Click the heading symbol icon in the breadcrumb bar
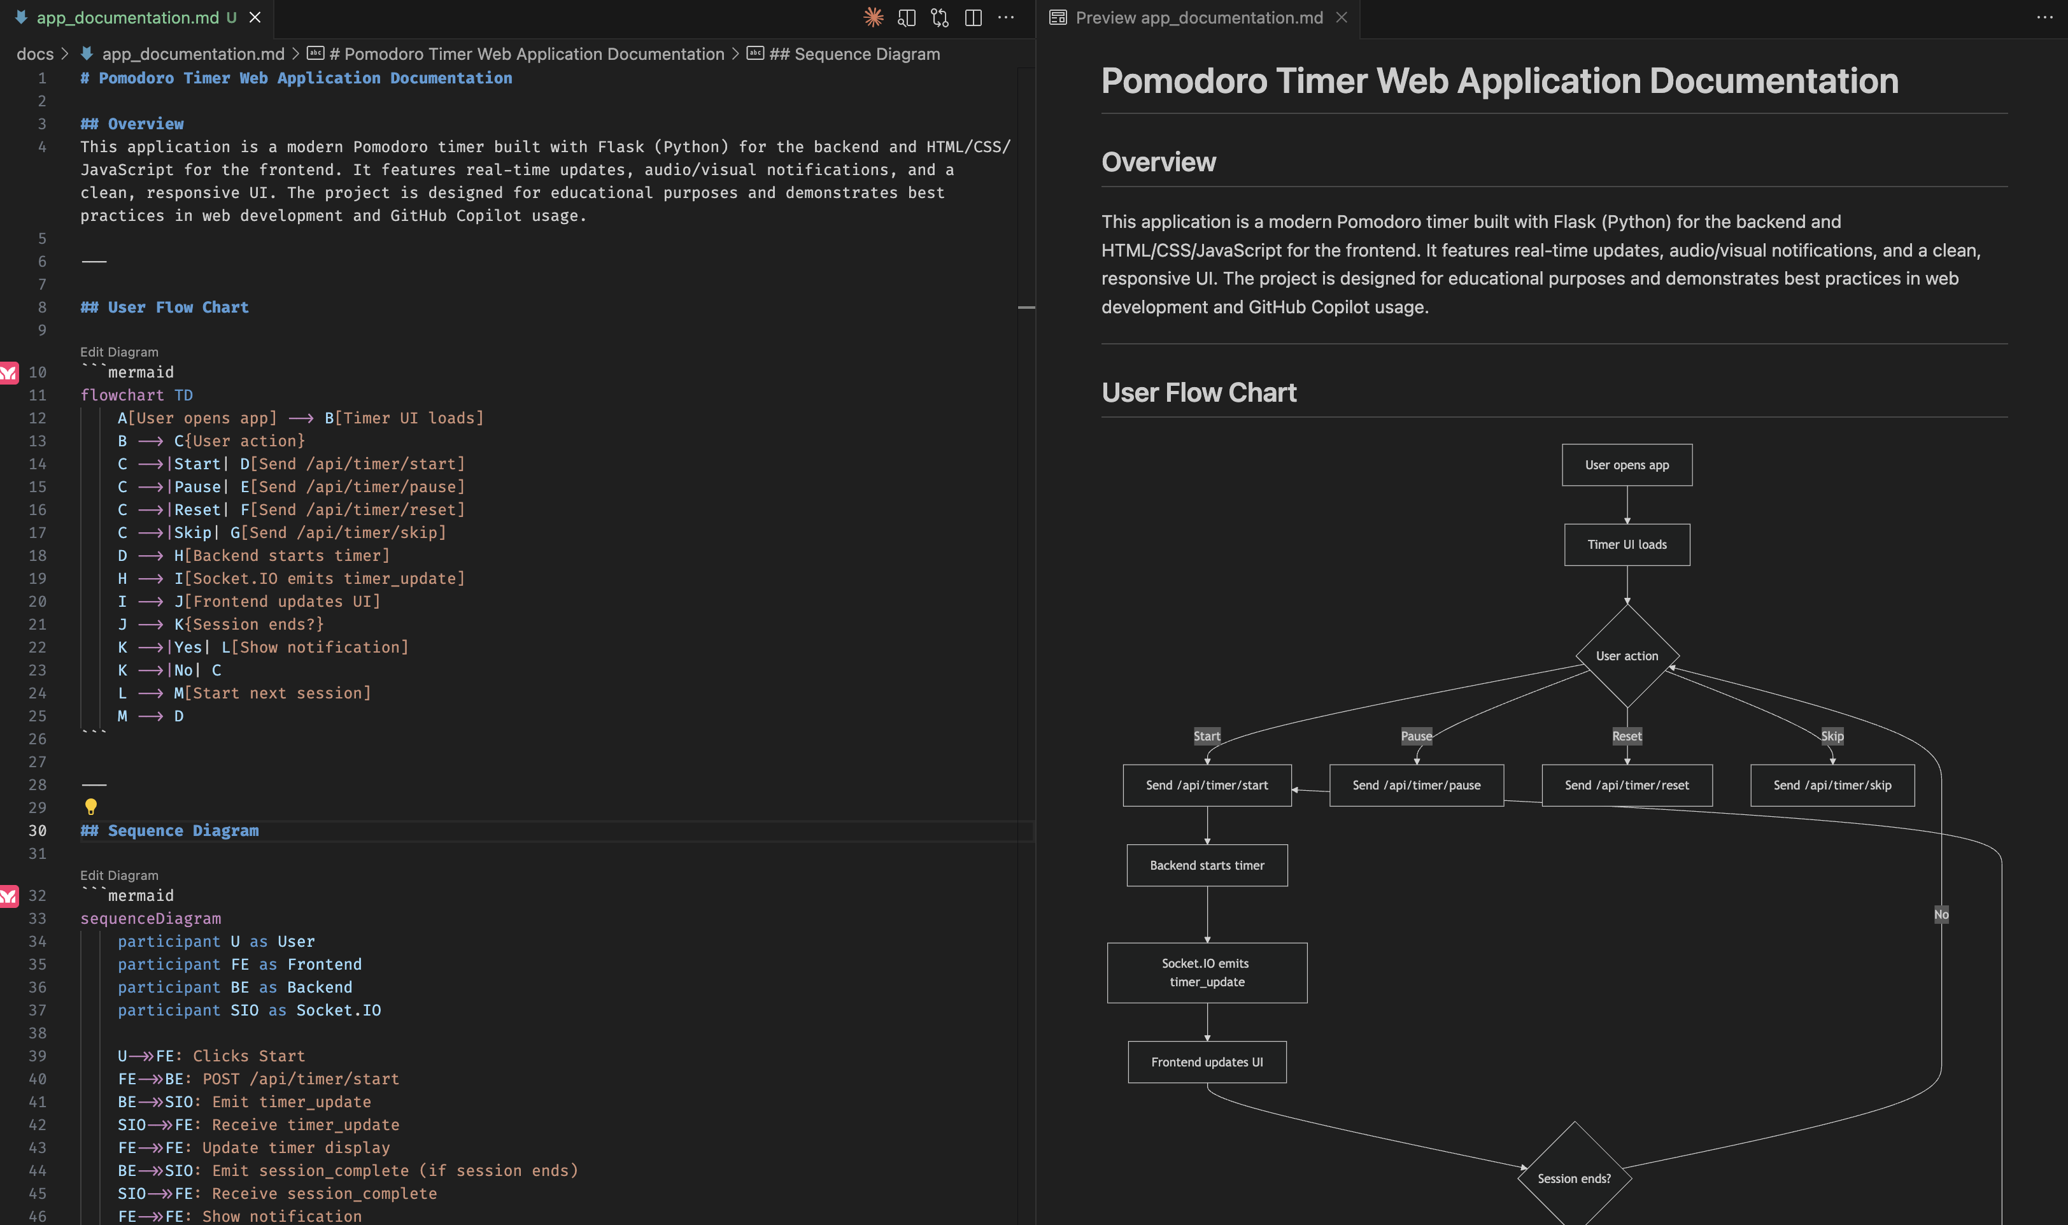 316,53
